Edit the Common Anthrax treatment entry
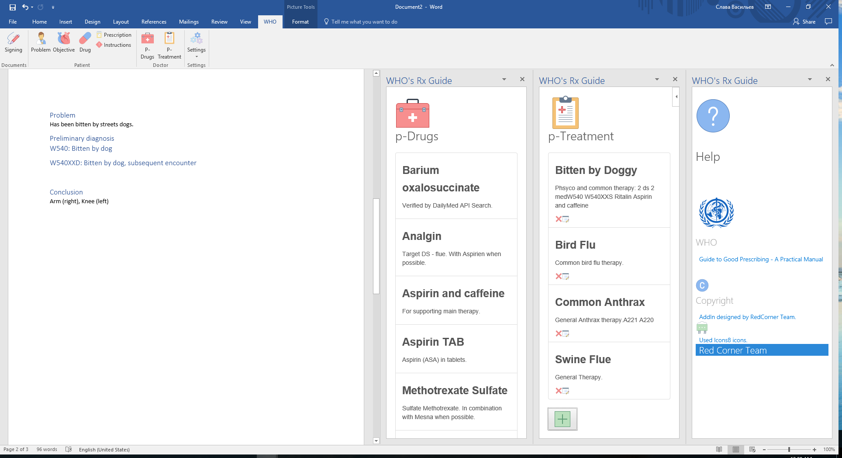 coord(566,333)
